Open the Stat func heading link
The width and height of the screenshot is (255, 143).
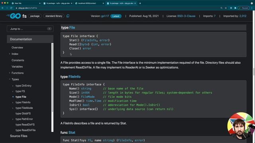point(72,132)
